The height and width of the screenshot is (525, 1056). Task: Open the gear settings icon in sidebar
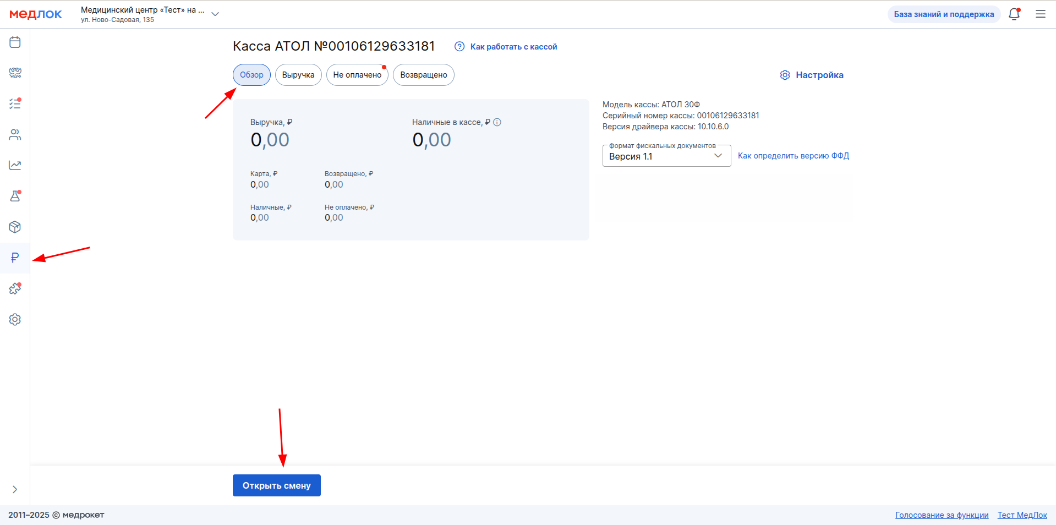(x=15, y=319)
